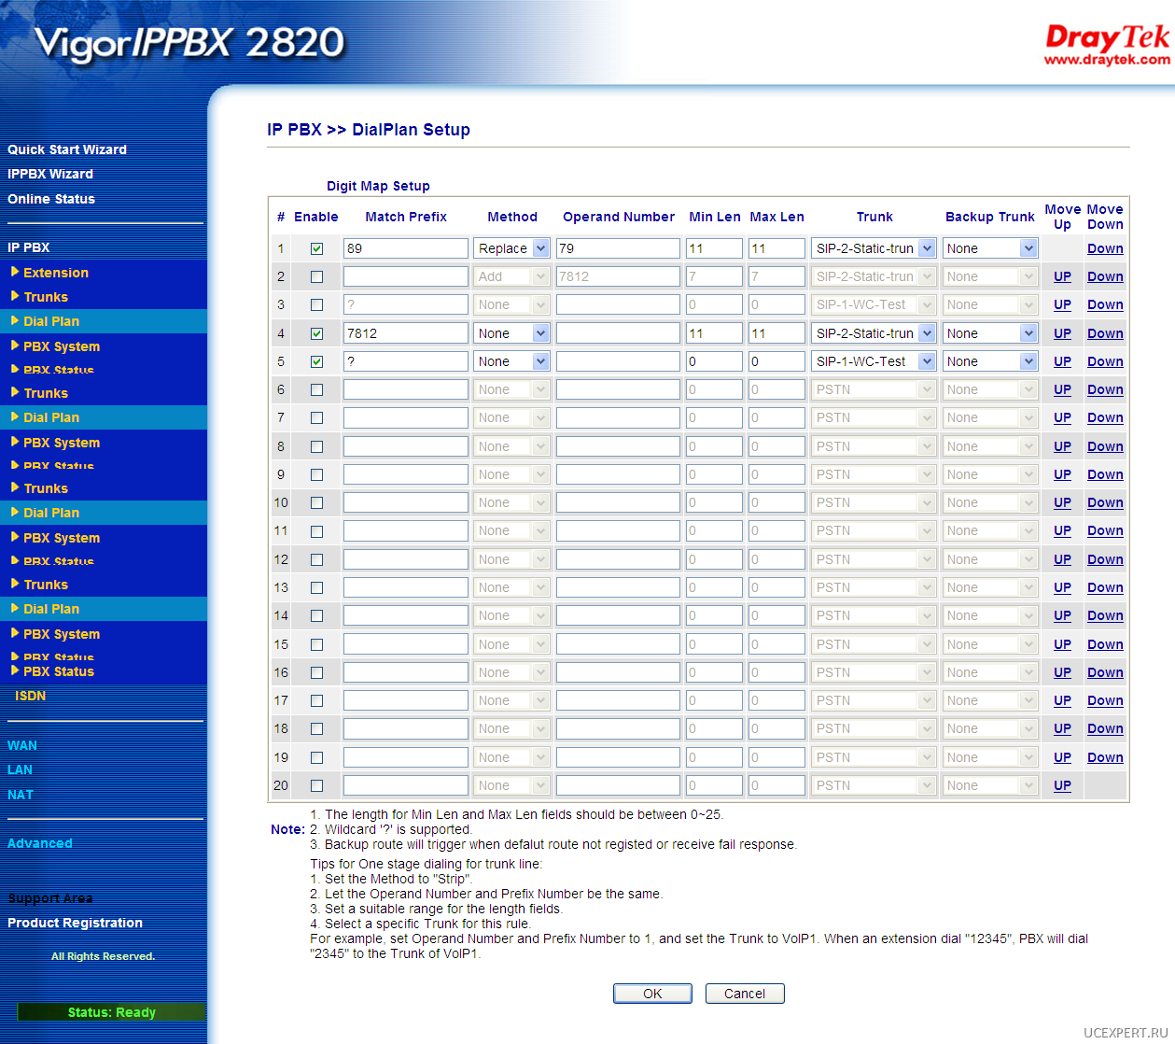This screenshot has width=1175, height=1044.
Task: Click Max Len field of rule 1
Action: click(x=776, y=248)
